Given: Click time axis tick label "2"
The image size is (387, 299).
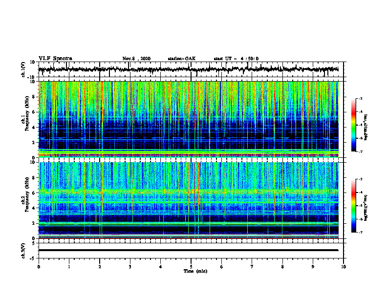Looking at the screenshot, I should pyautogui.click(x=100, y=267).
